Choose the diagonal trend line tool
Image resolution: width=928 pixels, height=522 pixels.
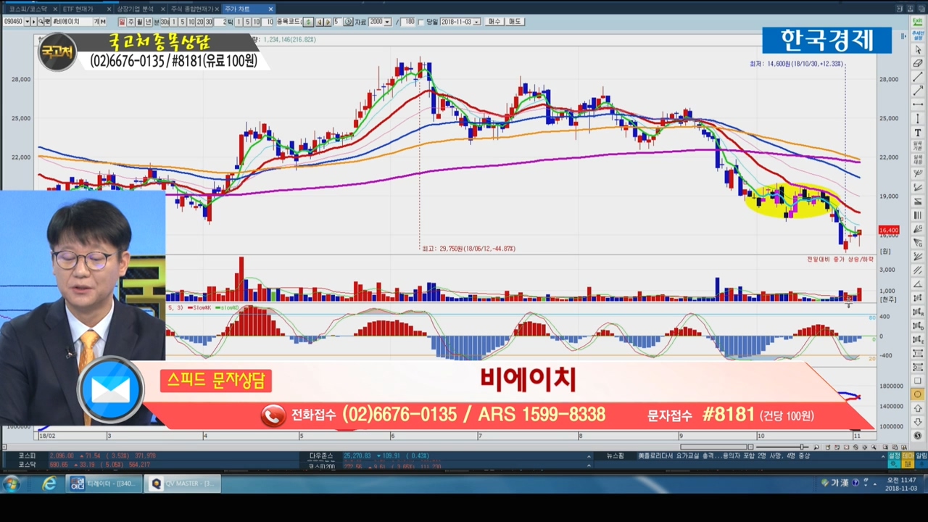[918, 77]
